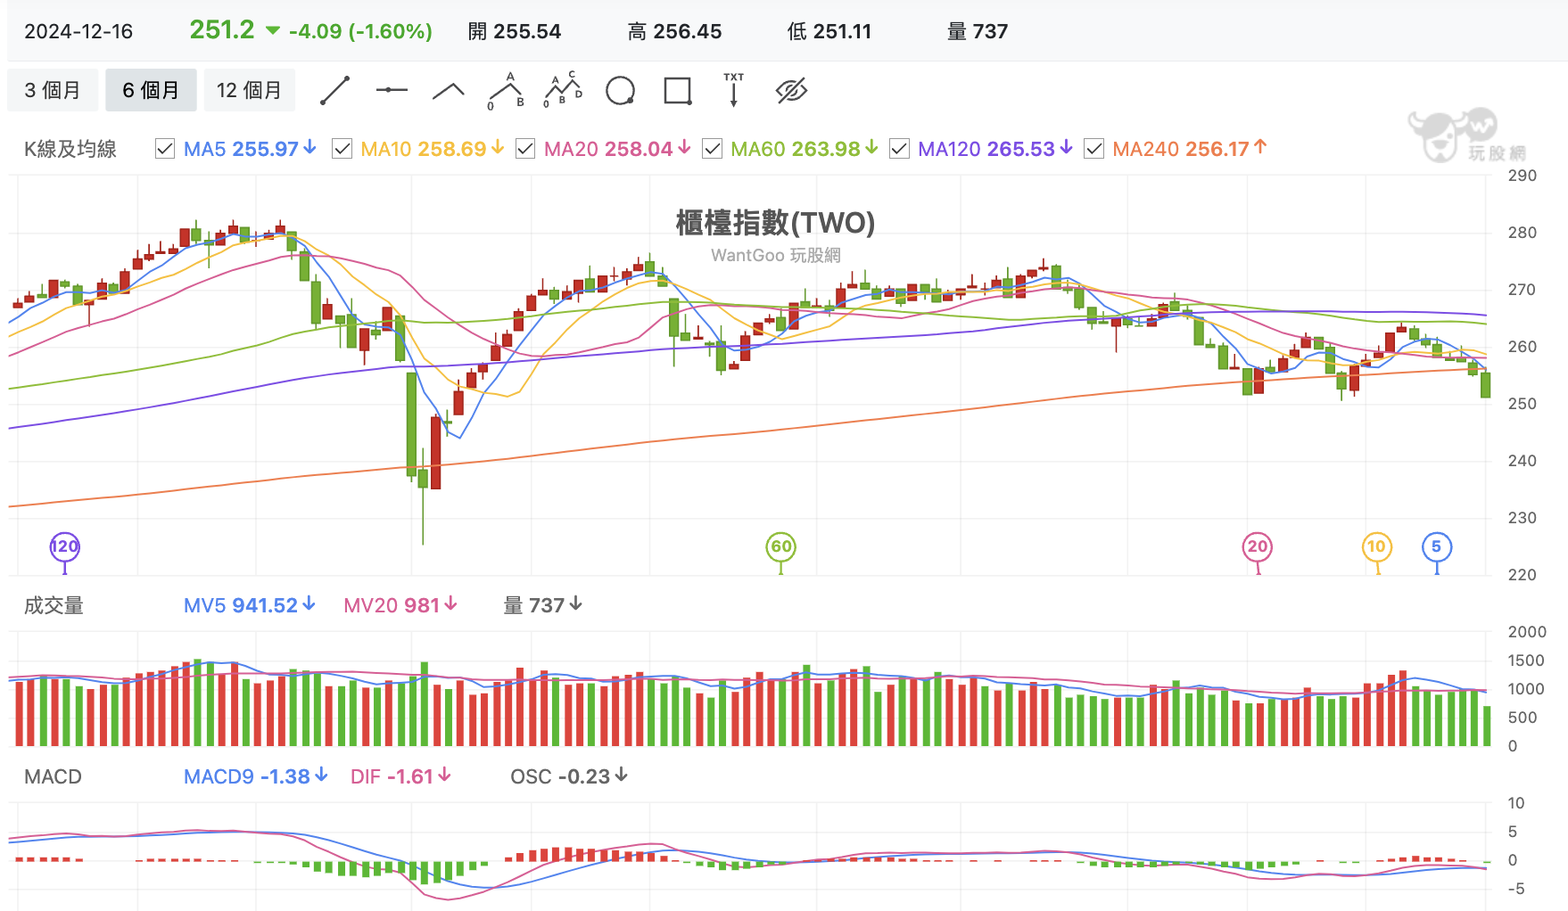Disable the MA240 moving average checkbox
The width and height of the screenshot is (1568, 911).
coord(1093,149)
